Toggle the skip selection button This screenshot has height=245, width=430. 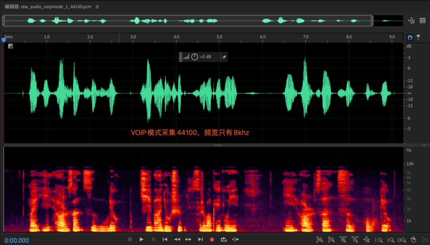235,239
